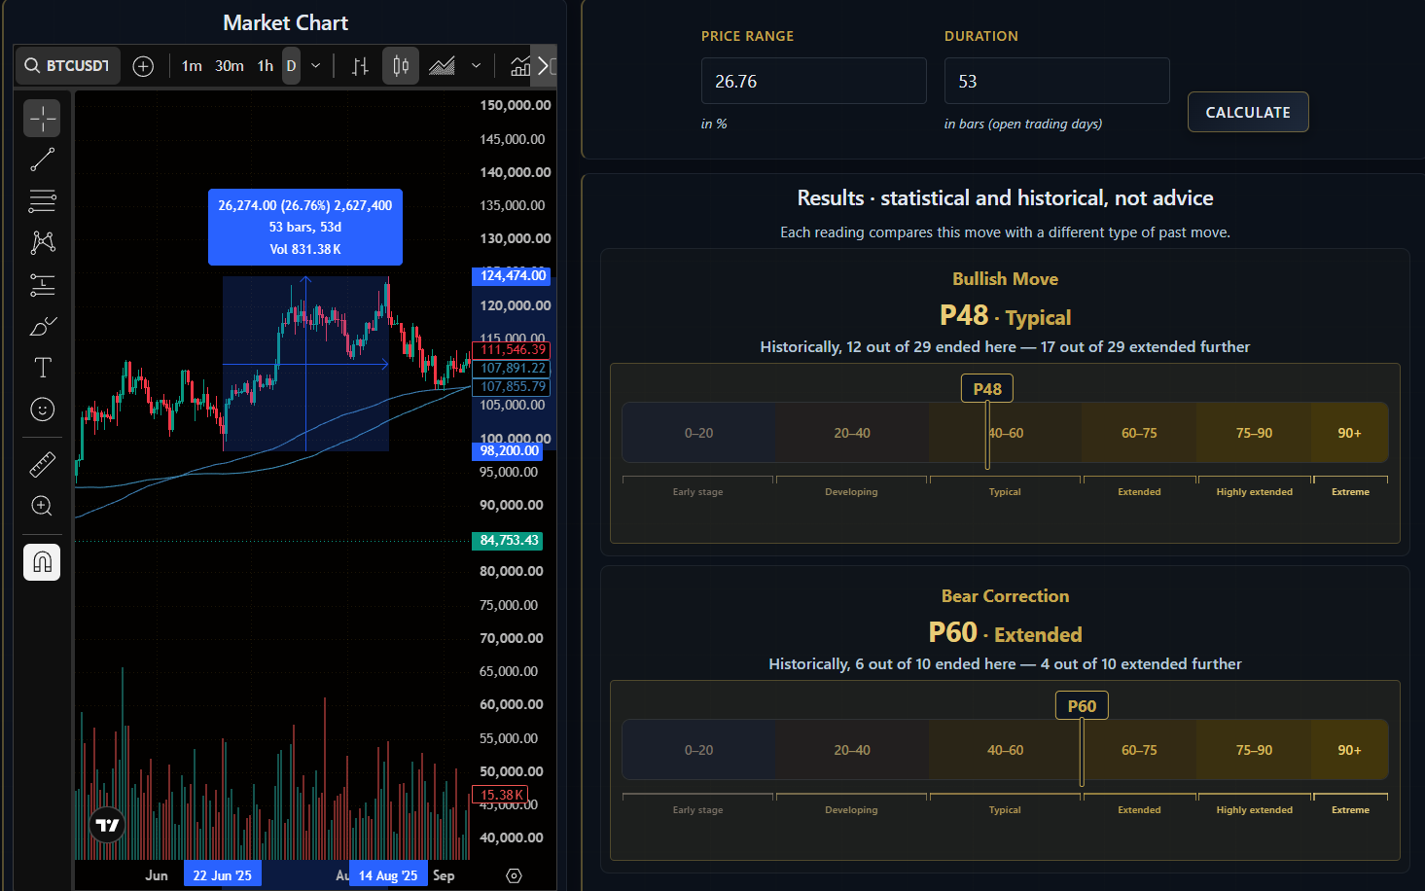Screen dimensions: 1425x891
Task: Open the TradingView logo link
Action: (x=107, y=826)
